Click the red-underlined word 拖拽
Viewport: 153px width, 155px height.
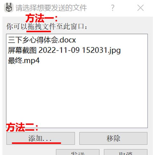pos(34,26)
